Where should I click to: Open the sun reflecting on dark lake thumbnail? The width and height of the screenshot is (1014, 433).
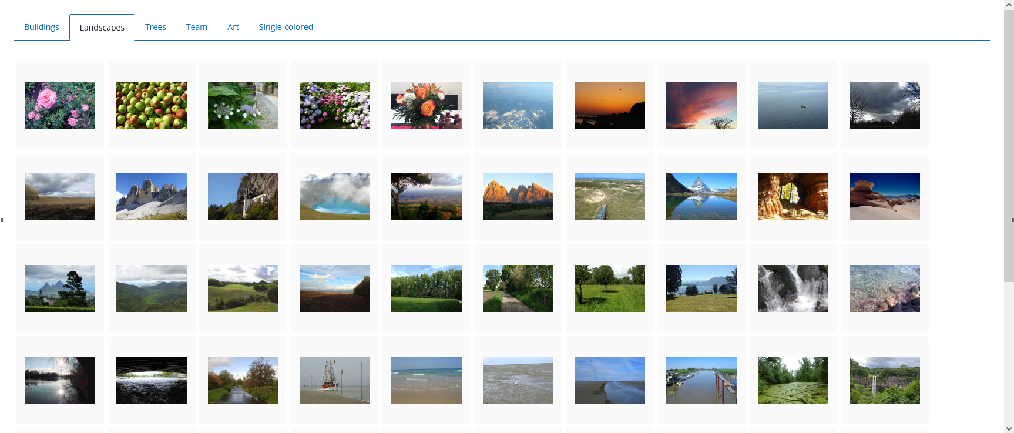[60, 380]
